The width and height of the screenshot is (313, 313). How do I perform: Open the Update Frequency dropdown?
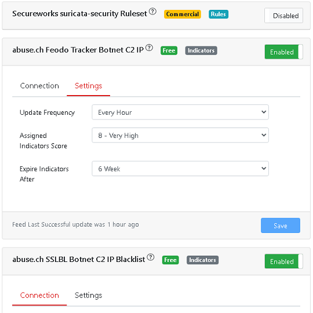point(180,112)
